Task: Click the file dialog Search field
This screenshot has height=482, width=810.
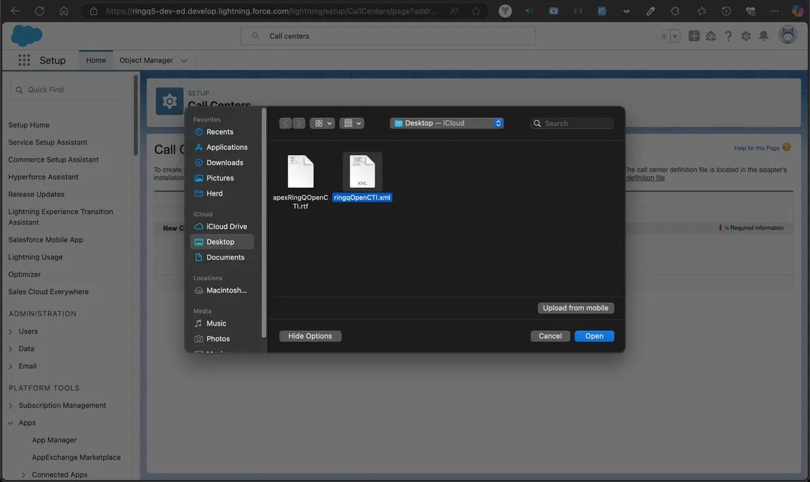Action: 572,123
